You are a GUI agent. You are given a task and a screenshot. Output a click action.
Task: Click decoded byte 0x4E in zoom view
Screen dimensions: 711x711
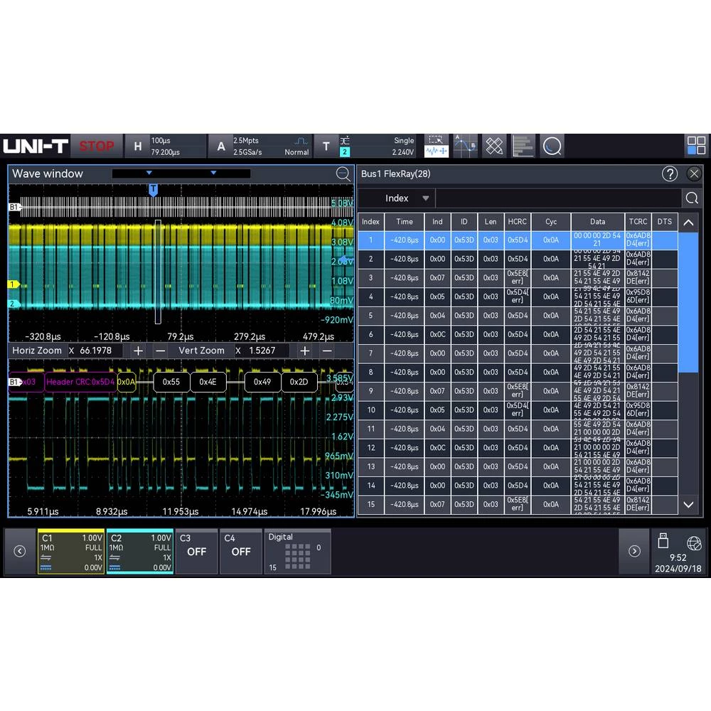(x=208, y=382)
